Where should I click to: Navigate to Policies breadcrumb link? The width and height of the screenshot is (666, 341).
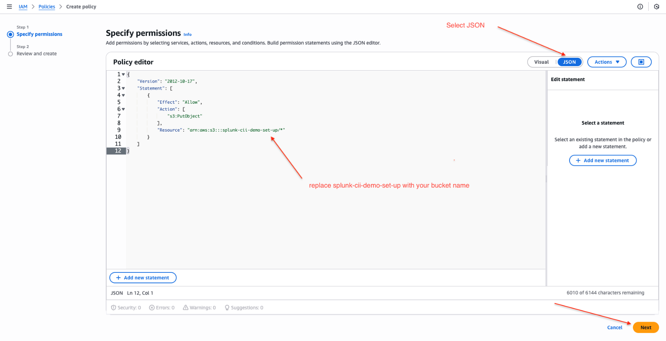coord(47,7)
